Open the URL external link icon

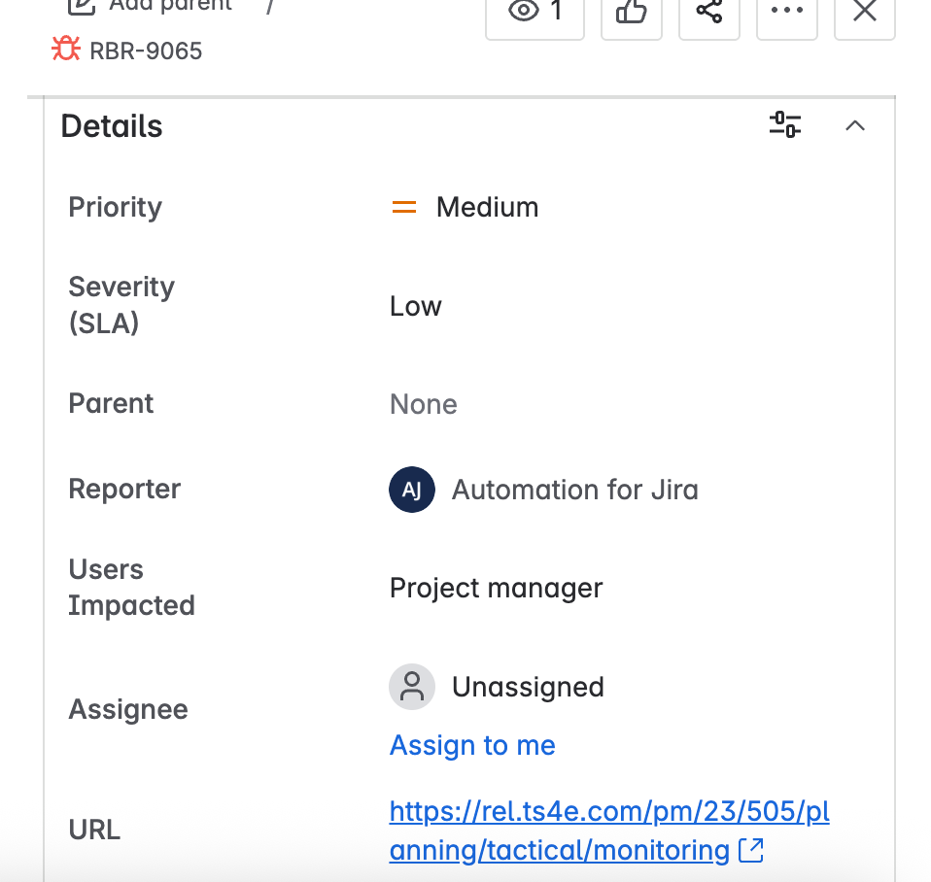tap(749, 849)
